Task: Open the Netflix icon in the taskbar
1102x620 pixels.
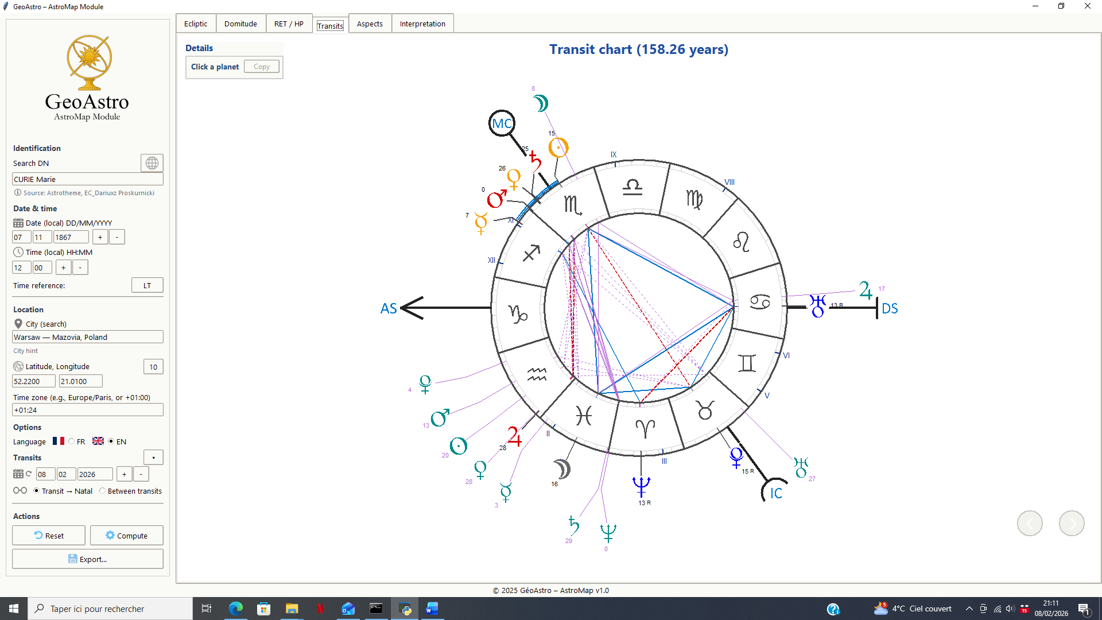Action: [320, 609]
